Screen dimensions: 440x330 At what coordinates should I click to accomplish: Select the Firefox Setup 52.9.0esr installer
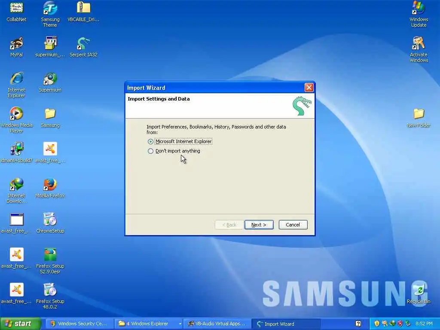click(50, 261)
